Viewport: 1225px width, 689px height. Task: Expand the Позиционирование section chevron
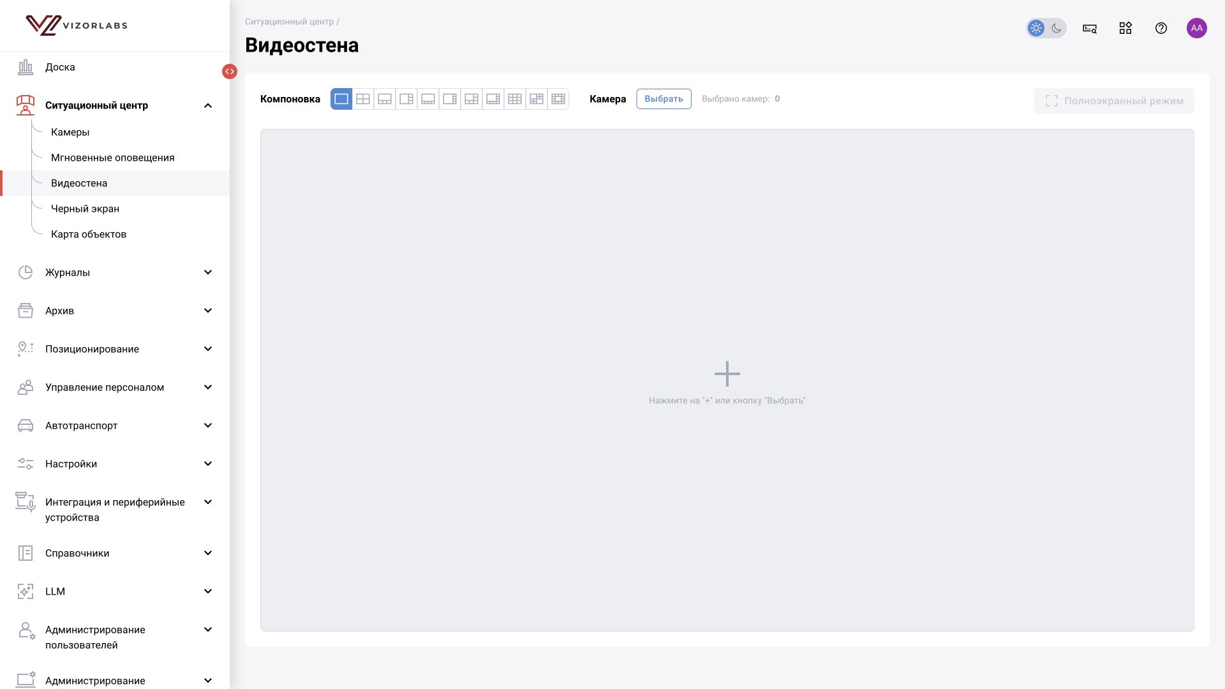208,349
